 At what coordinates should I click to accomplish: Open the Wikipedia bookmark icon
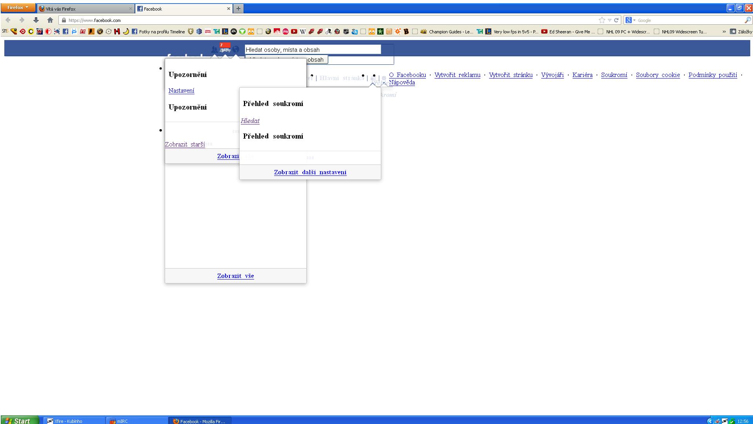[x=303, y=32]
